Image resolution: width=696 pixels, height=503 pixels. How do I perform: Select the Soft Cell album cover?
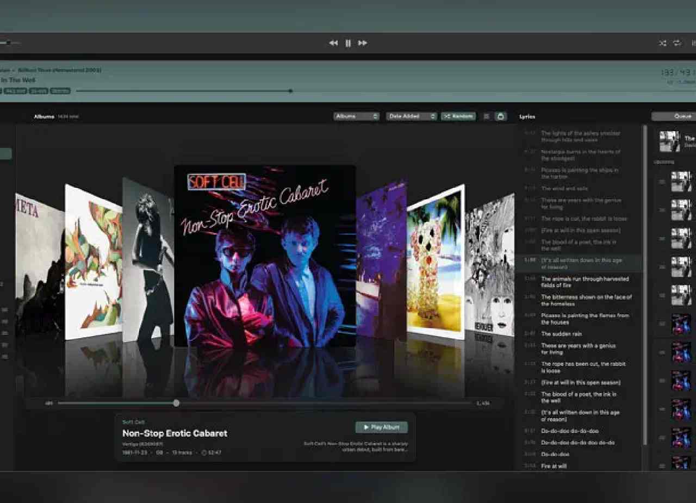tap(265, 256)
